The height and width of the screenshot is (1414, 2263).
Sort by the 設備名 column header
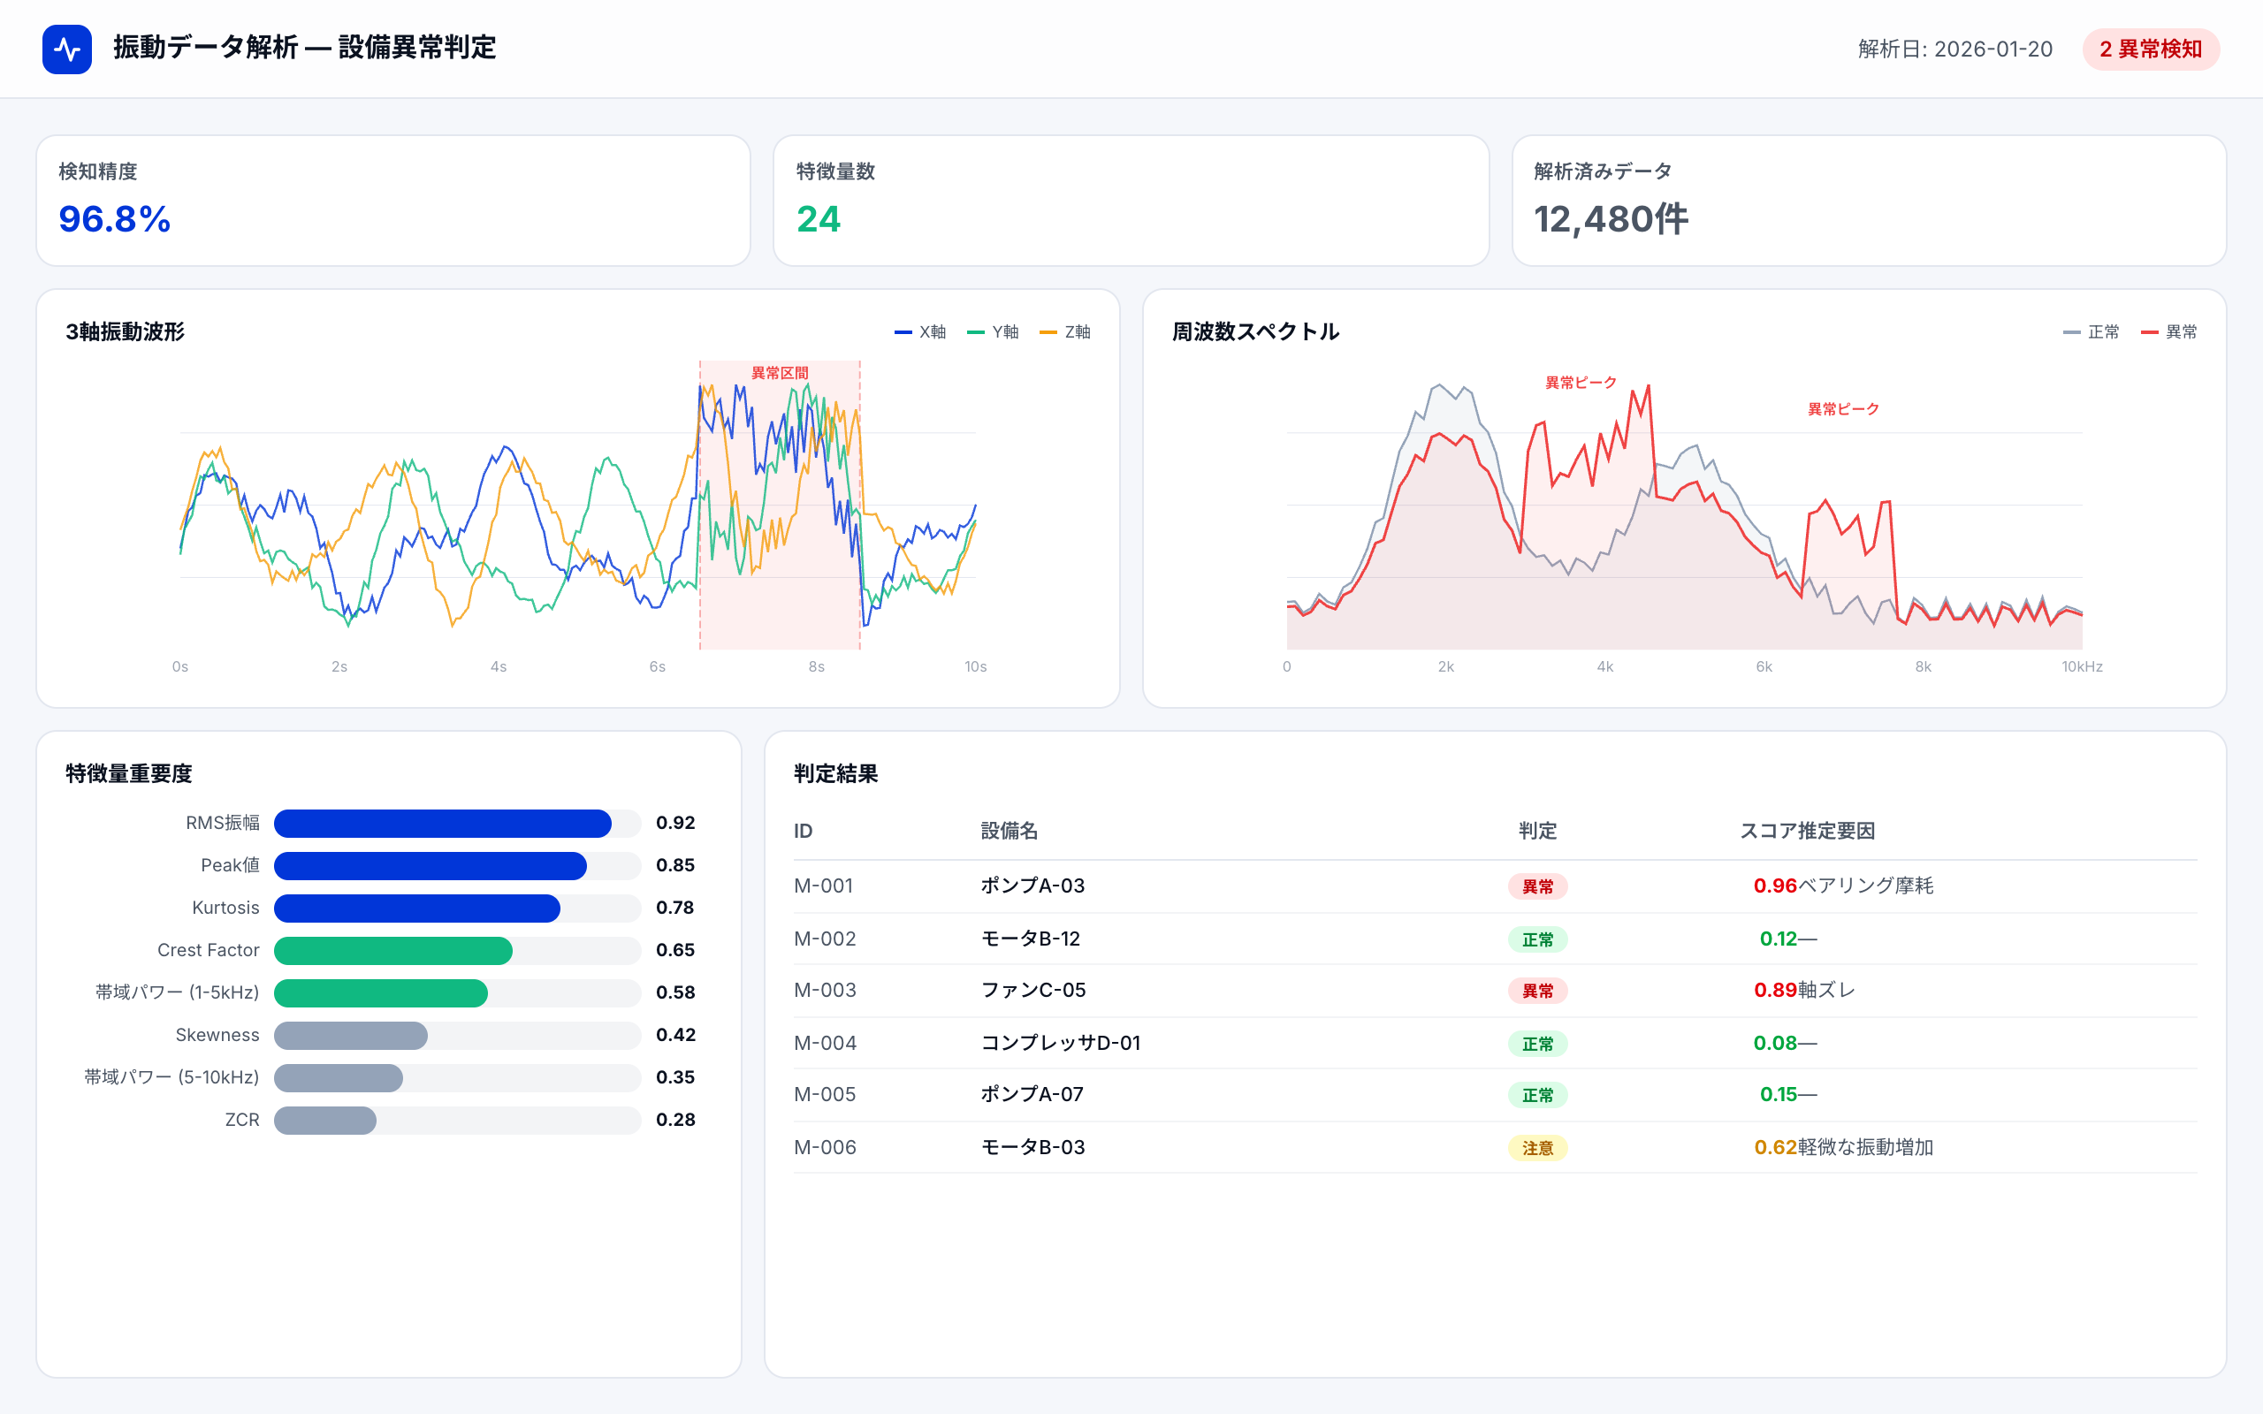click(1008, 831)
